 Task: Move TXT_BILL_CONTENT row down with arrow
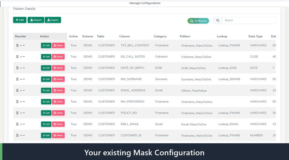click(24, 45)
